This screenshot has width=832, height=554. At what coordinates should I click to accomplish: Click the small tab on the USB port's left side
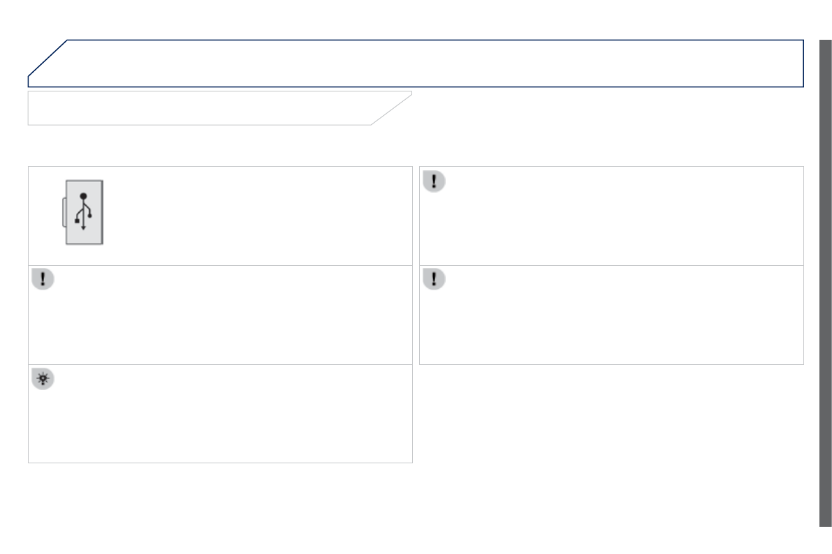[64, 212]
